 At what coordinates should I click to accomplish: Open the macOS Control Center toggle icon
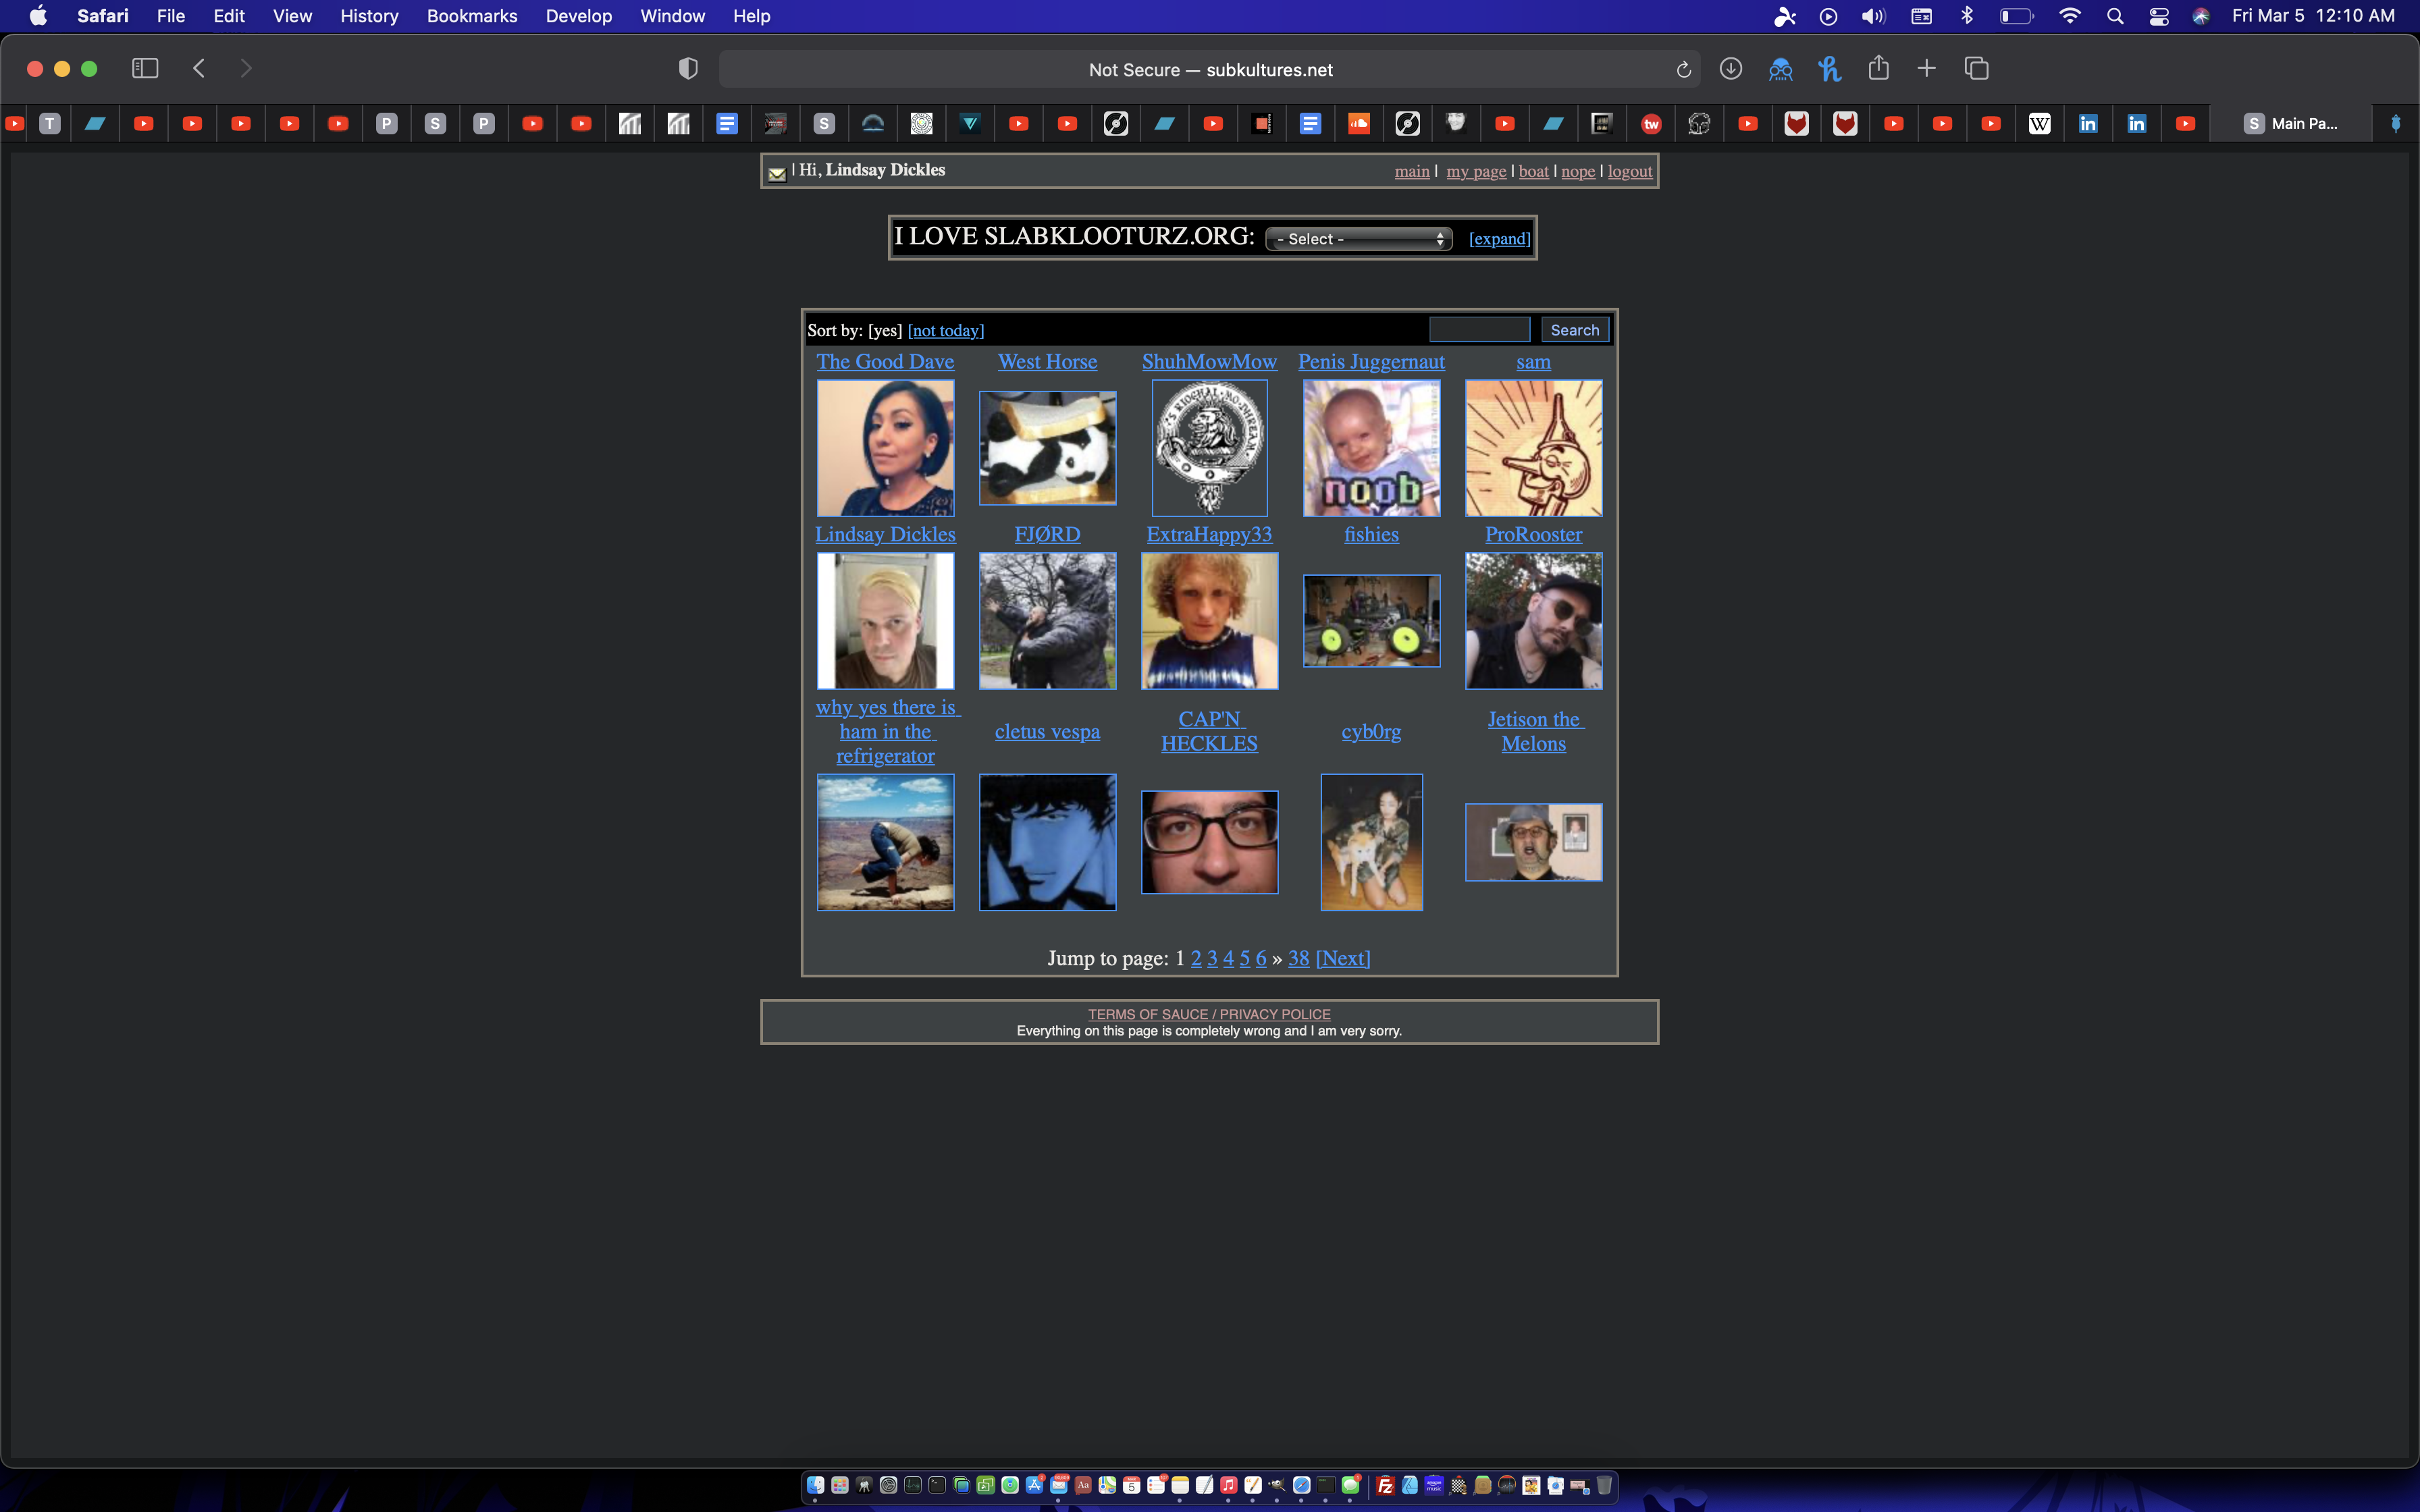tap(2158, 16)
